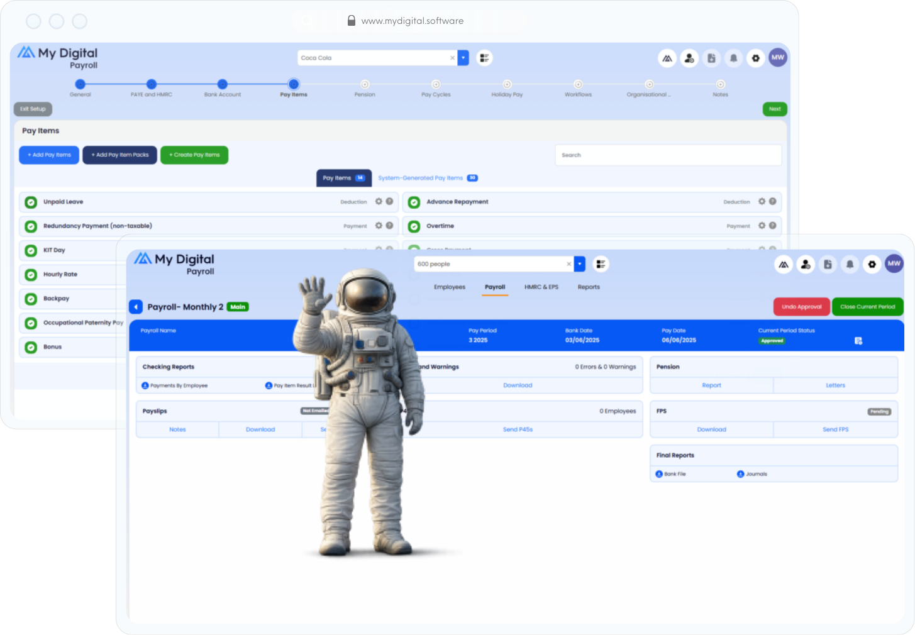
Task: Click the list view icon beside 600 people
Action: (x=601, y=264)
